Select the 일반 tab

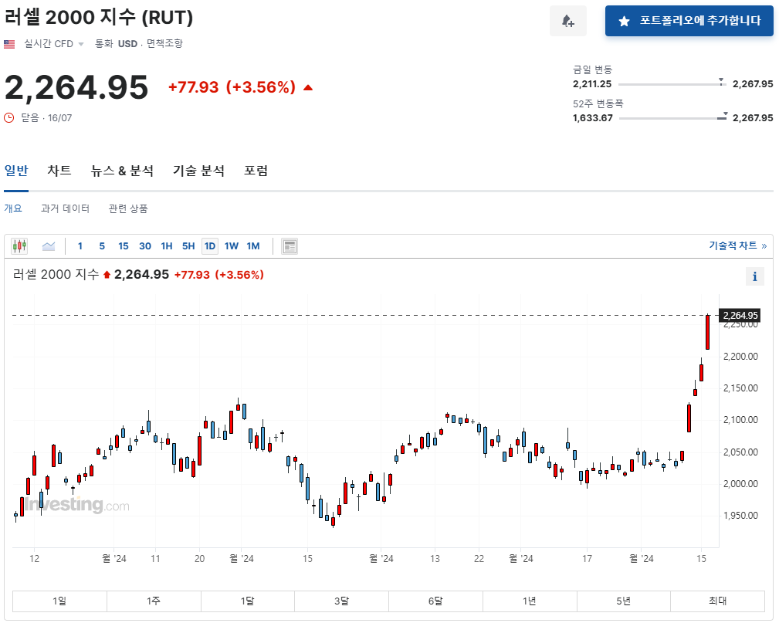tap(16, 171)
